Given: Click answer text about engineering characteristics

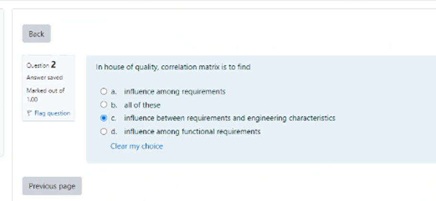Looking at the screenshot, I should [x=229, y=118].
